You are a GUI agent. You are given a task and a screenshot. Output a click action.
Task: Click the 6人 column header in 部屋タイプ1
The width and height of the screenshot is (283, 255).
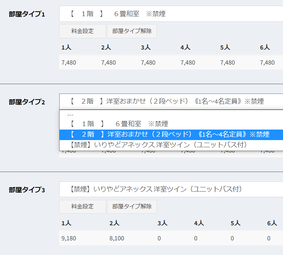pos(265,47)
